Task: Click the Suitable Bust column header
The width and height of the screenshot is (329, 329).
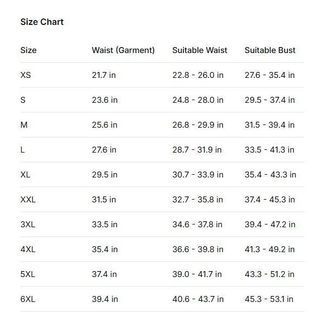Action: (x=270, y=50)
